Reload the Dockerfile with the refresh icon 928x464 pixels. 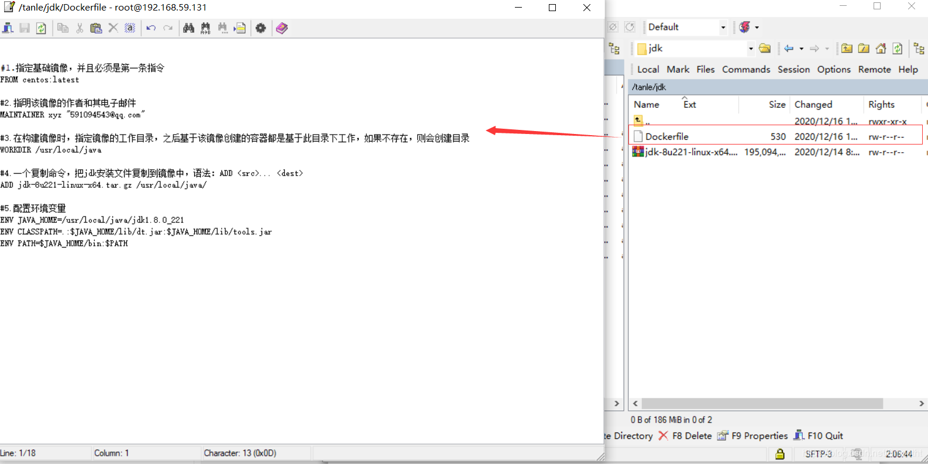click(41, 28)
